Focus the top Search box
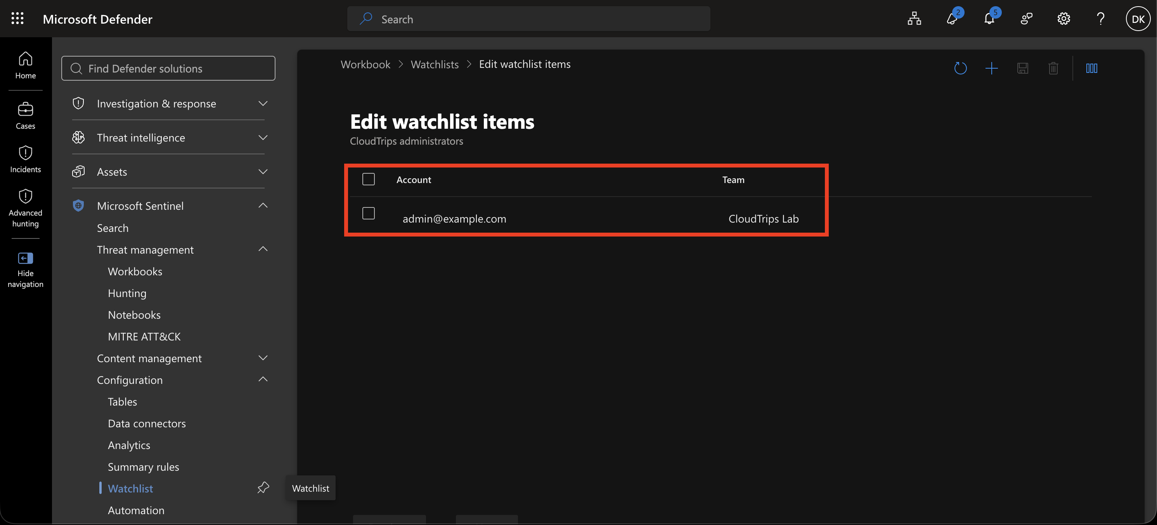 tap(529, 19)
